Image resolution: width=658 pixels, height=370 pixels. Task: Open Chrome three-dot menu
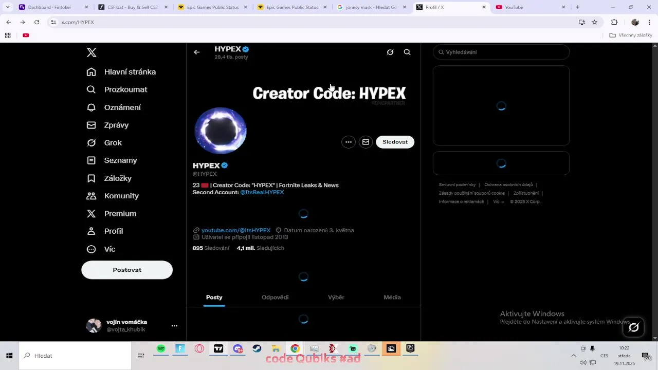[x=650, y=22]
